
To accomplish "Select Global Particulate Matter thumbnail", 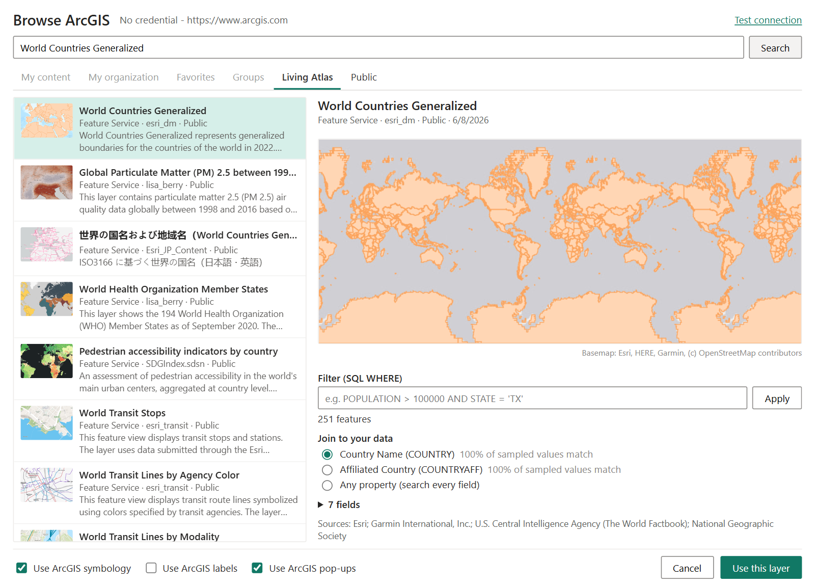I will [47, 182].
